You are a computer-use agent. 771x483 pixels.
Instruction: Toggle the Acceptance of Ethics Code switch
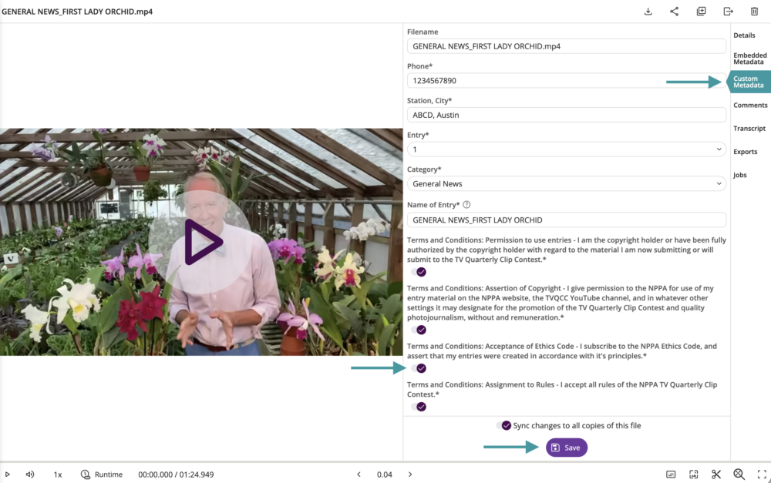point(419,368)
